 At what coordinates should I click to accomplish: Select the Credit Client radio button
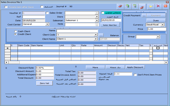[x=16, y=34]
